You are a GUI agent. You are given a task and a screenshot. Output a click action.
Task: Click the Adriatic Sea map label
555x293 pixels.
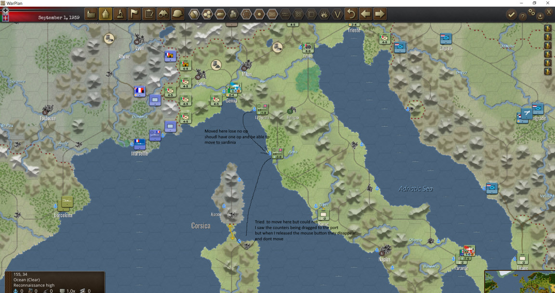[x=416, y=188]
